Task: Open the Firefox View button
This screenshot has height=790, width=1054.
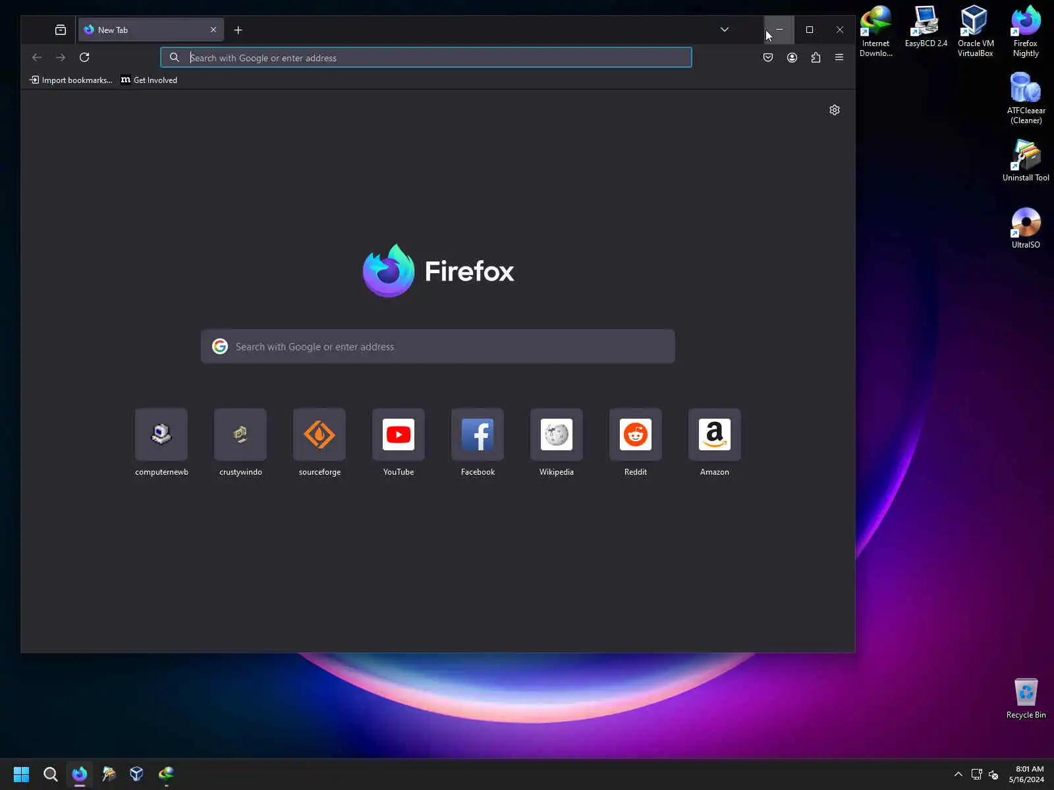Action: 61,30
